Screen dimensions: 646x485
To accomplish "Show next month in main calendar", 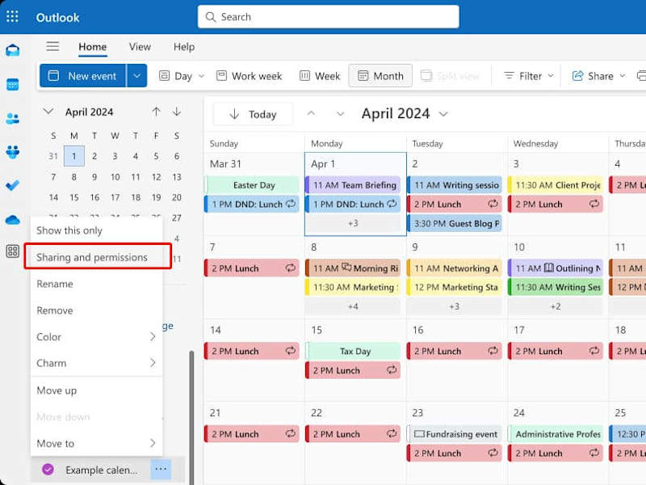I will [340, 114].
